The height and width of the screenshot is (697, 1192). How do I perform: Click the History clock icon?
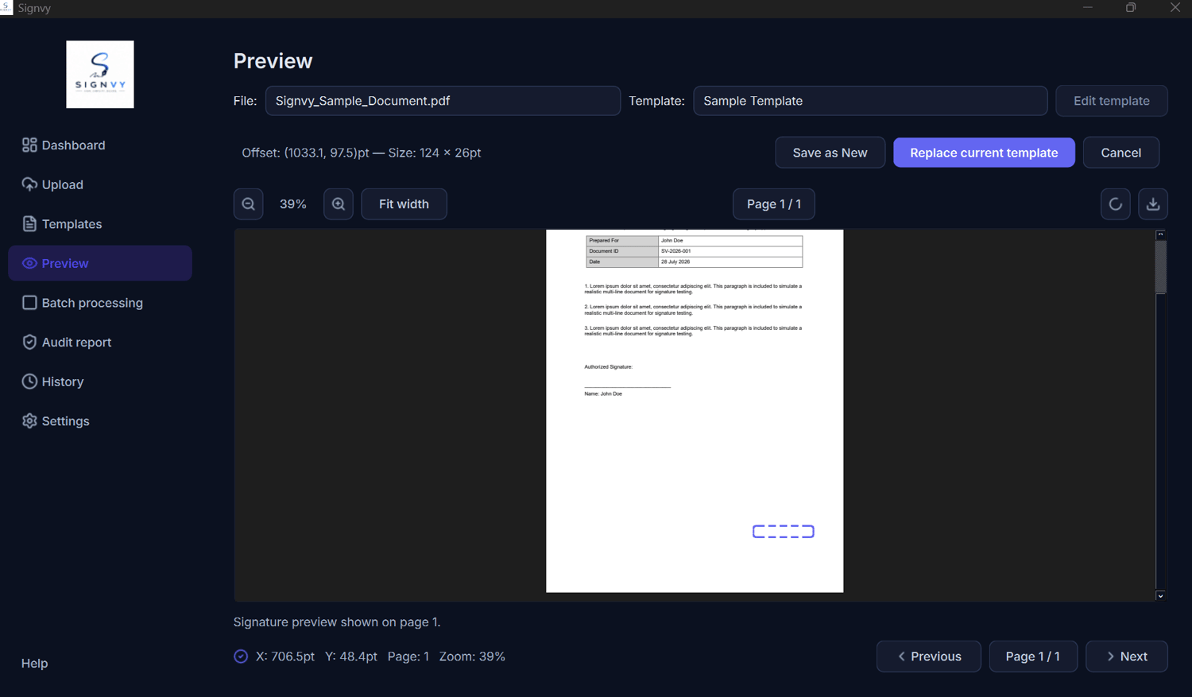coord(29,381)
